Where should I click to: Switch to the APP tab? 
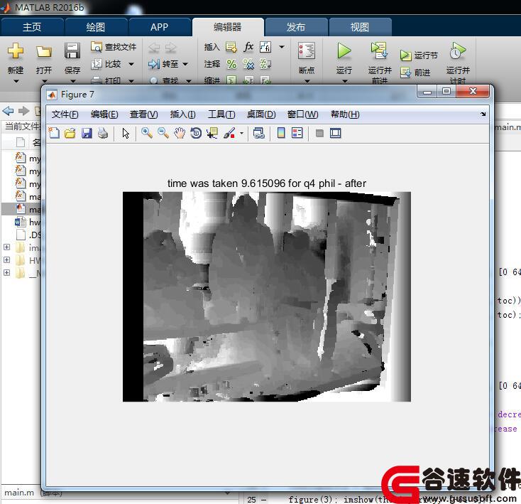[160, 27]
